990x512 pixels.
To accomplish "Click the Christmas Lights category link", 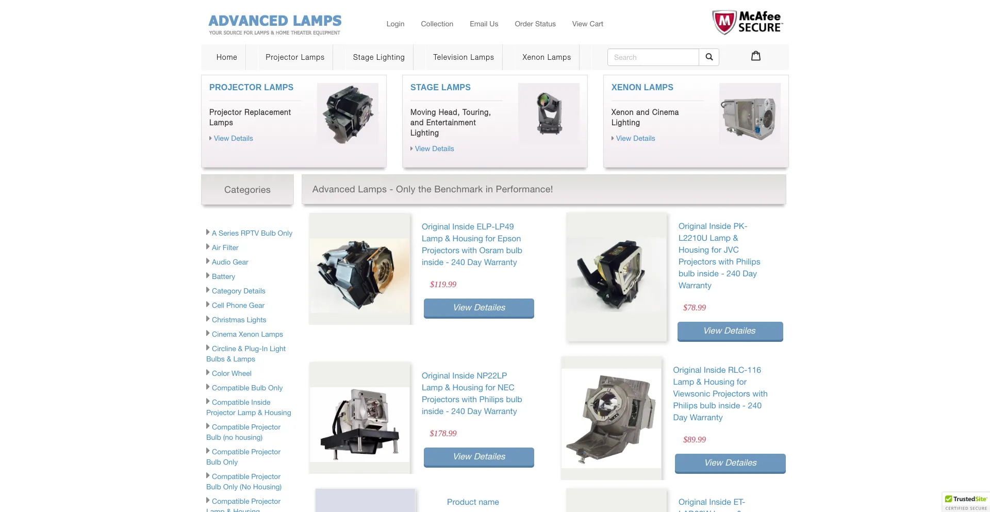I will [x=239, y=320].
